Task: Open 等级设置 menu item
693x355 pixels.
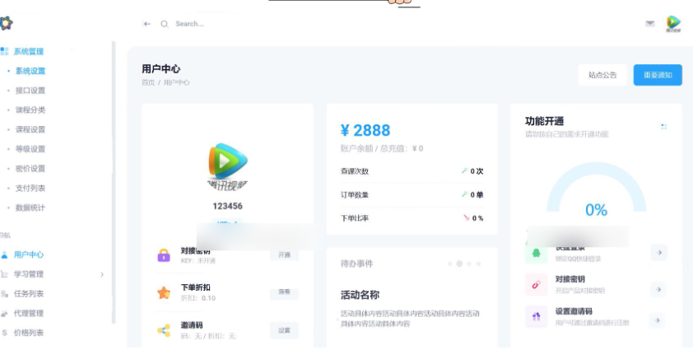Action: point(30,149)
